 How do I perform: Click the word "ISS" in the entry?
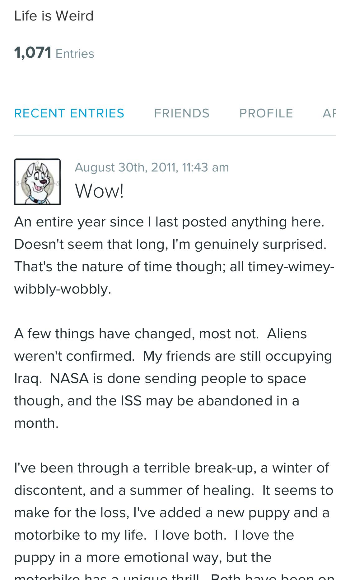pyautogui.click(x=131, y=401)
